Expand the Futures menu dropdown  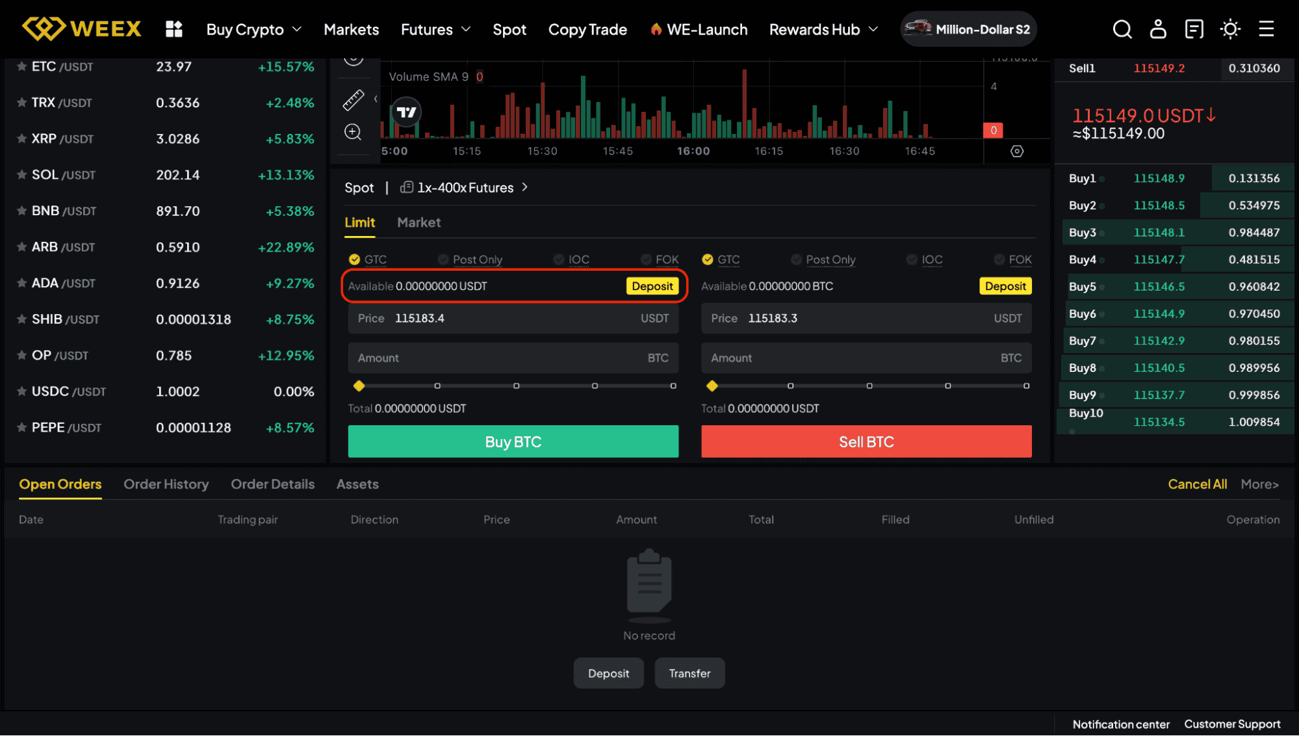click(x=435, y=29)
